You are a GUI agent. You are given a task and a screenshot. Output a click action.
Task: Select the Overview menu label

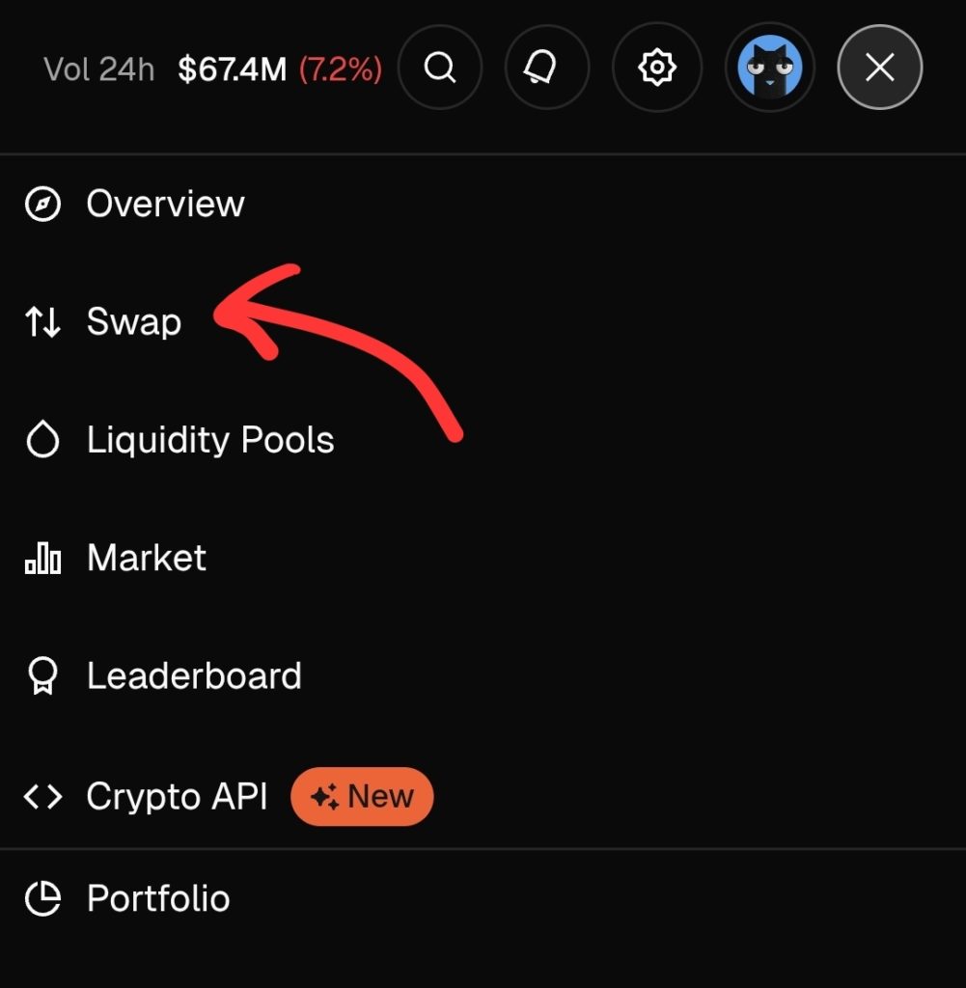pos(165,205)
